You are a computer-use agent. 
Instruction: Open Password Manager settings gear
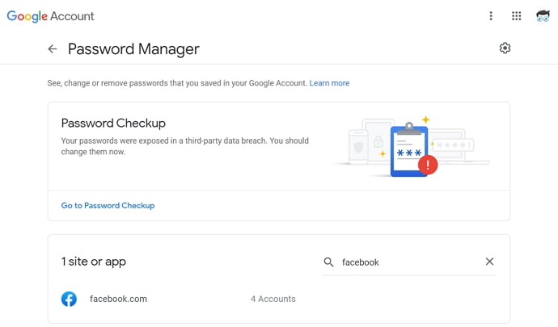(x=505, y=48)
